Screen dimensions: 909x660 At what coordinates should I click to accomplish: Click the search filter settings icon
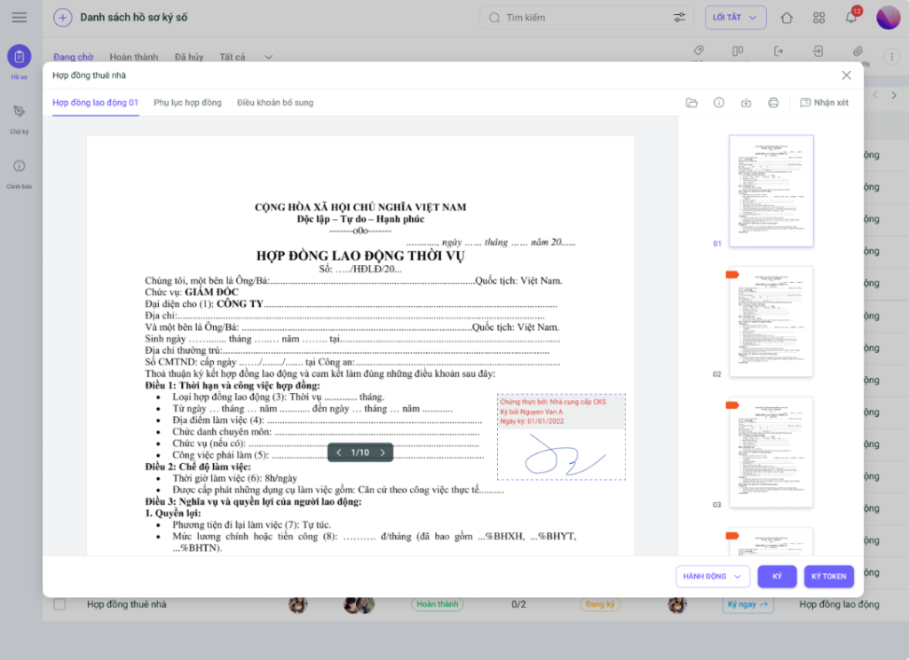click(x=679, y=18)
